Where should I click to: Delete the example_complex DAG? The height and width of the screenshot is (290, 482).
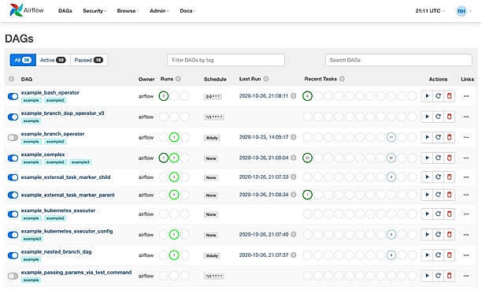(x=449, y=158)
